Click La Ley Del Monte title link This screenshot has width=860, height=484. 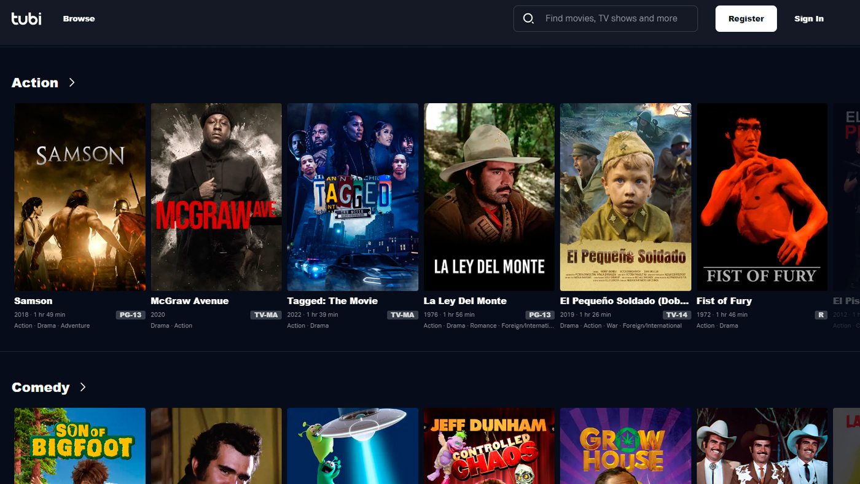[x=465, y=301]
